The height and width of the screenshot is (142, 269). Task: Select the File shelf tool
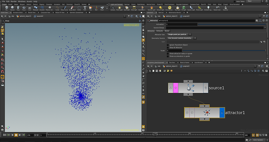[x=90, y=8]
